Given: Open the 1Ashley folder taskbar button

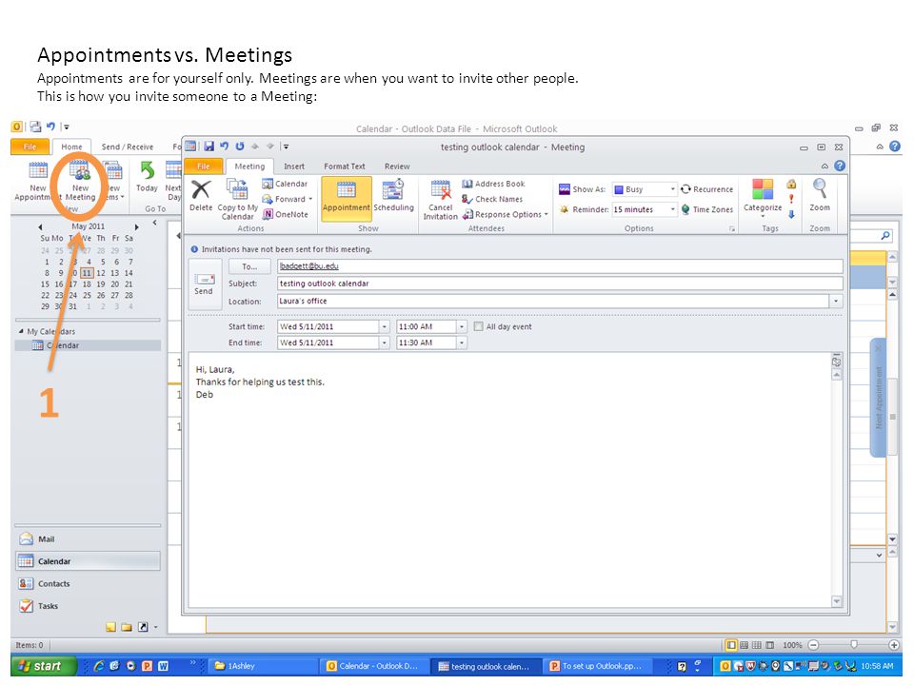Looking at the screenshot, I should pos(263,666).
